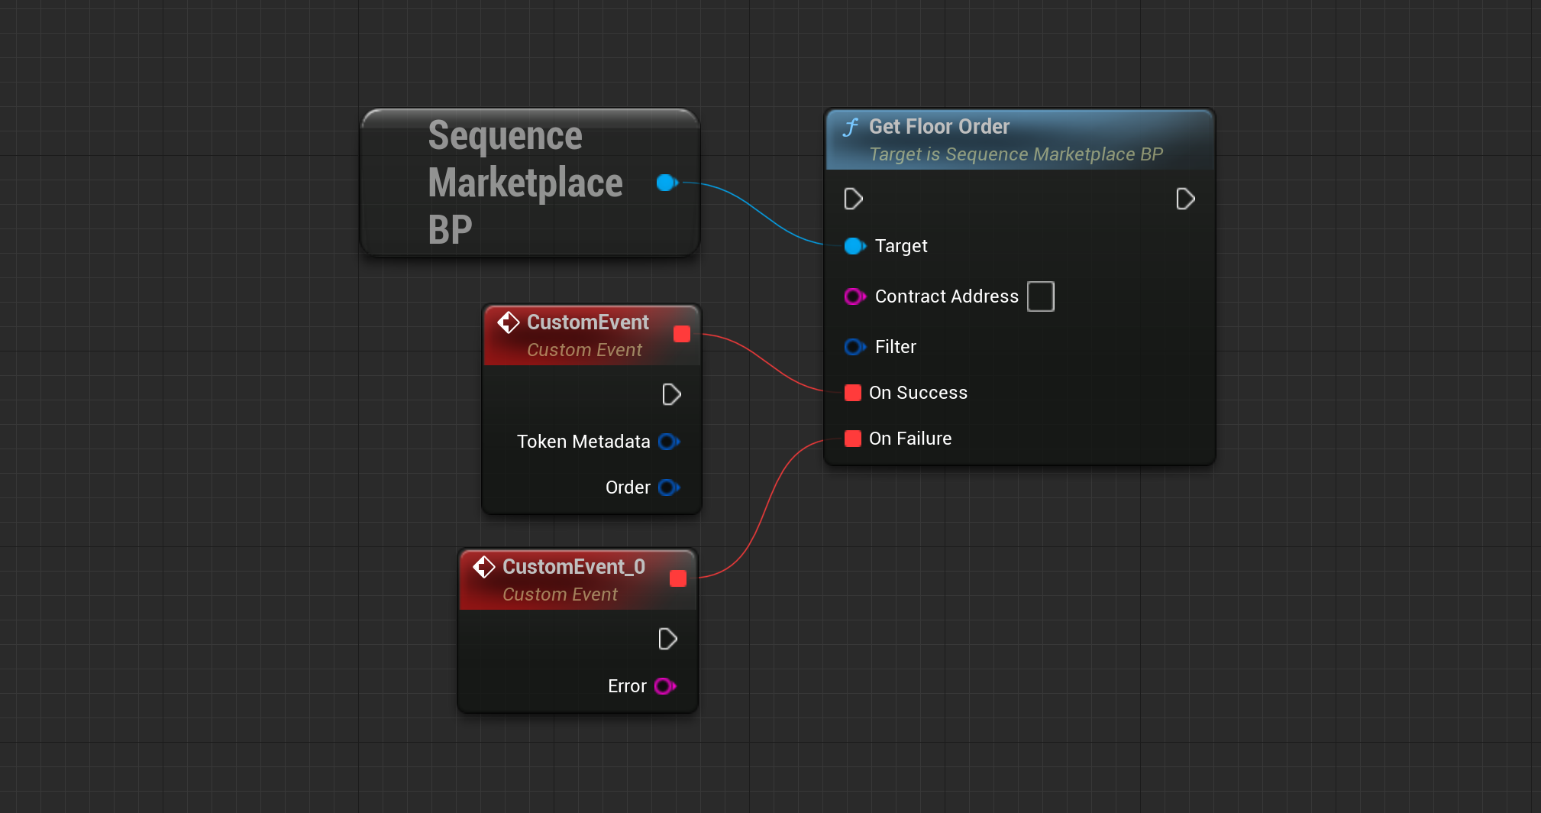1541x813 pixels.
Task: Click Get Floor Order input execution pin
Action: tap(854, 199)
